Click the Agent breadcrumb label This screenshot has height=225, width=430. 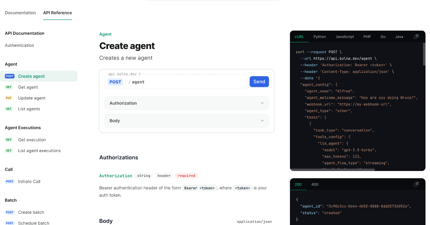105,34
